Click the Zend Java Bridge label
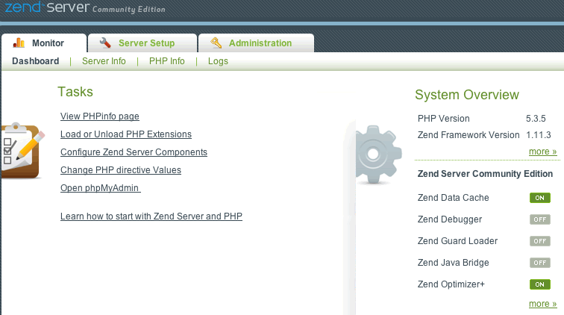This screenshot has width=564, height=315. pos(454,263)
